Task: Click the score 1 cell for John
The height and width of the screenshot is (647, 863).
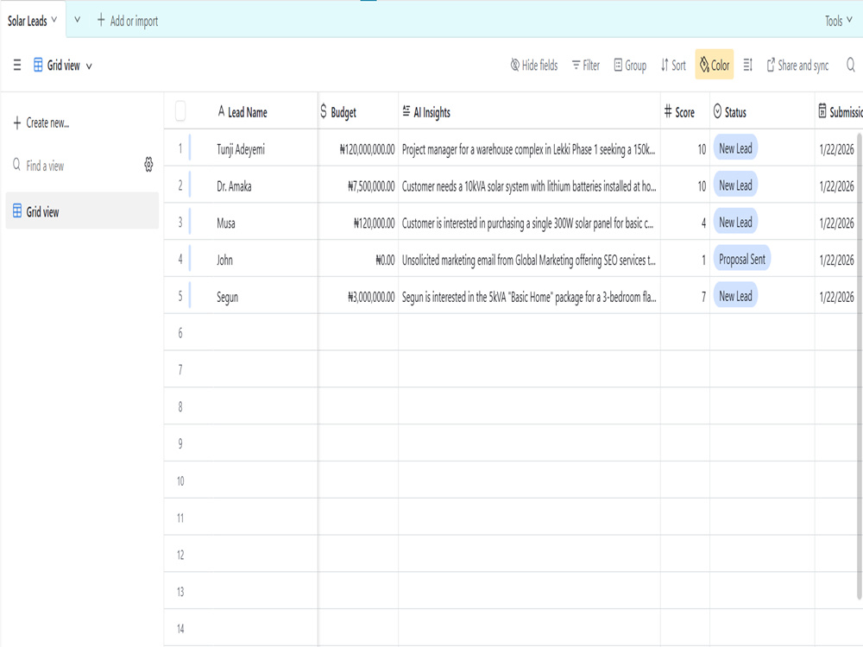Action: coord(685,259)
